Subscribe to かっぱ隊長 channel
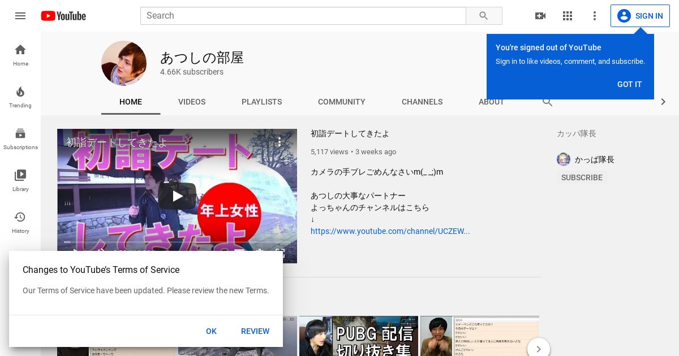Viewport: 679px width, 356px height. click(x=582, y=177)
